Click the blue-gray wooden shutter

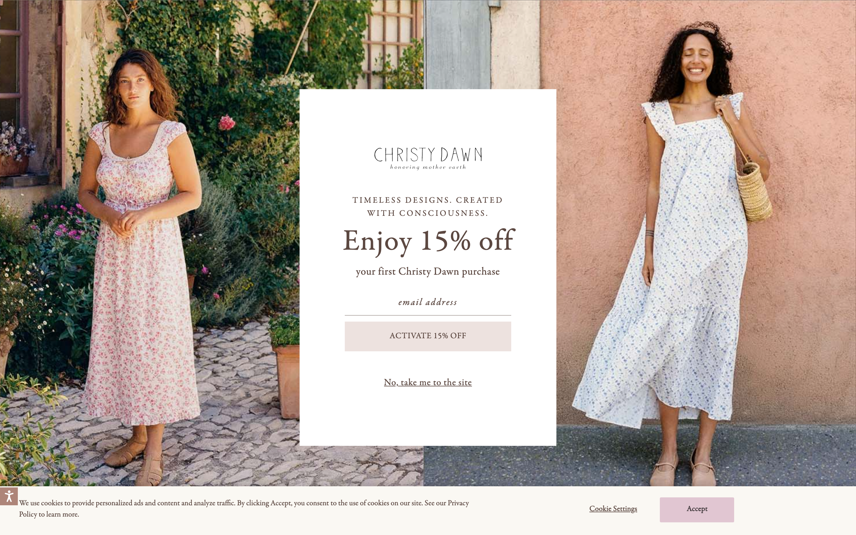[458, 44]
